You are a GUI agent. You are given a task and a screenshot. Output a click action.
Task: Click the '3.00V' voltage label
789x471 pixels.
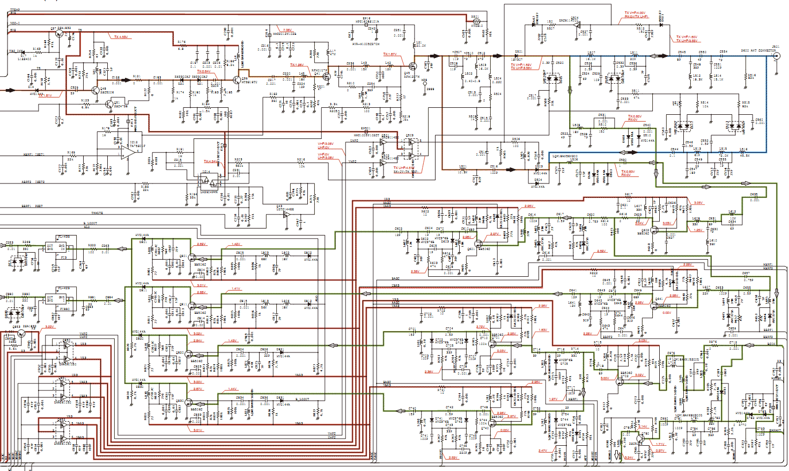coord(197,382)
